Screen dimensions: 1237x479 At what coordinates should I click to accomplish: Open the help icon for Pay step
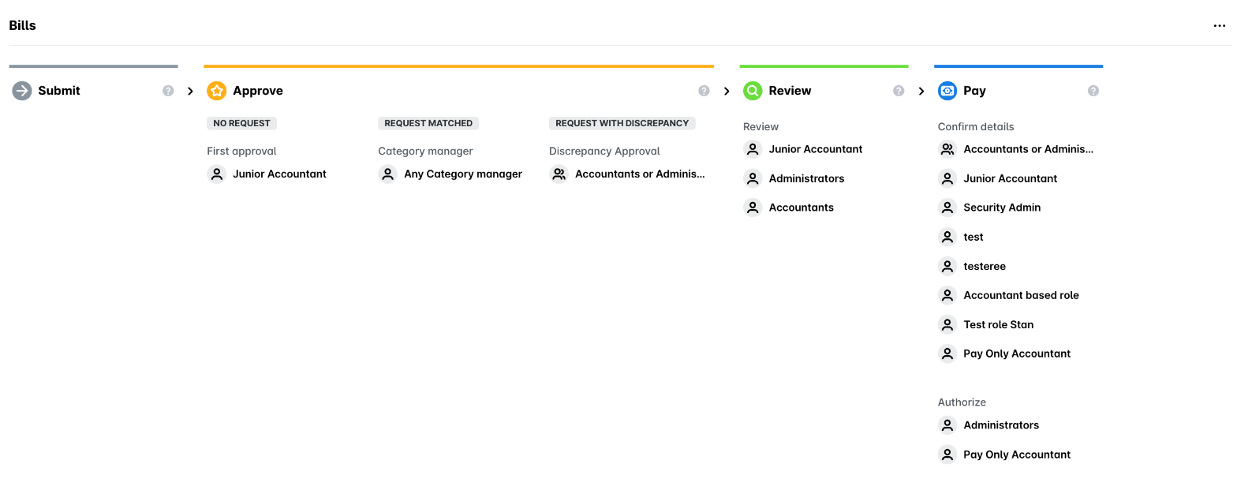point(1093,91)
